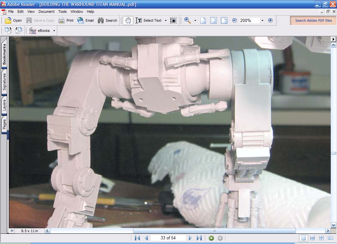The height and width of the screenshot is (244, 337).
Task: Click the 8.5 x 11 in page size
Action: pyautogui.click(x=29, y=231)
